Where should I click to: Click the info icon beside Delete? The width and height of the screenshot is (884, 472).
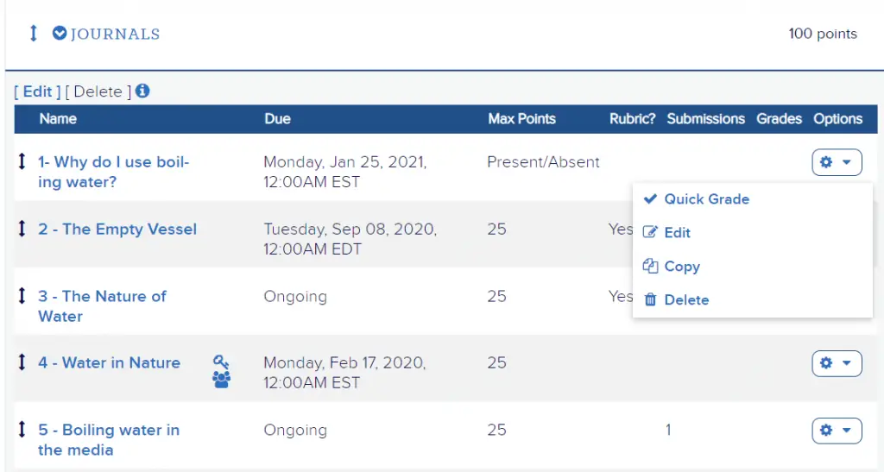point(142,91)
